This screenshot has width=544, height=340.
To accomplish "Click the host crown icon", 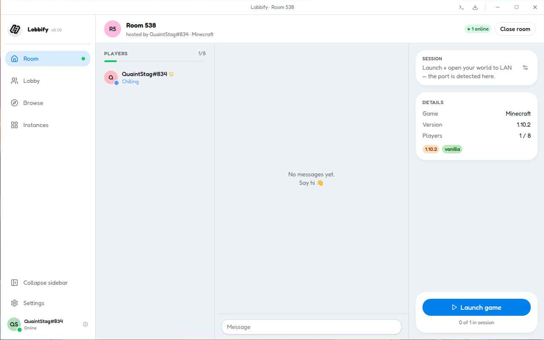I will [x=171, y=74].
